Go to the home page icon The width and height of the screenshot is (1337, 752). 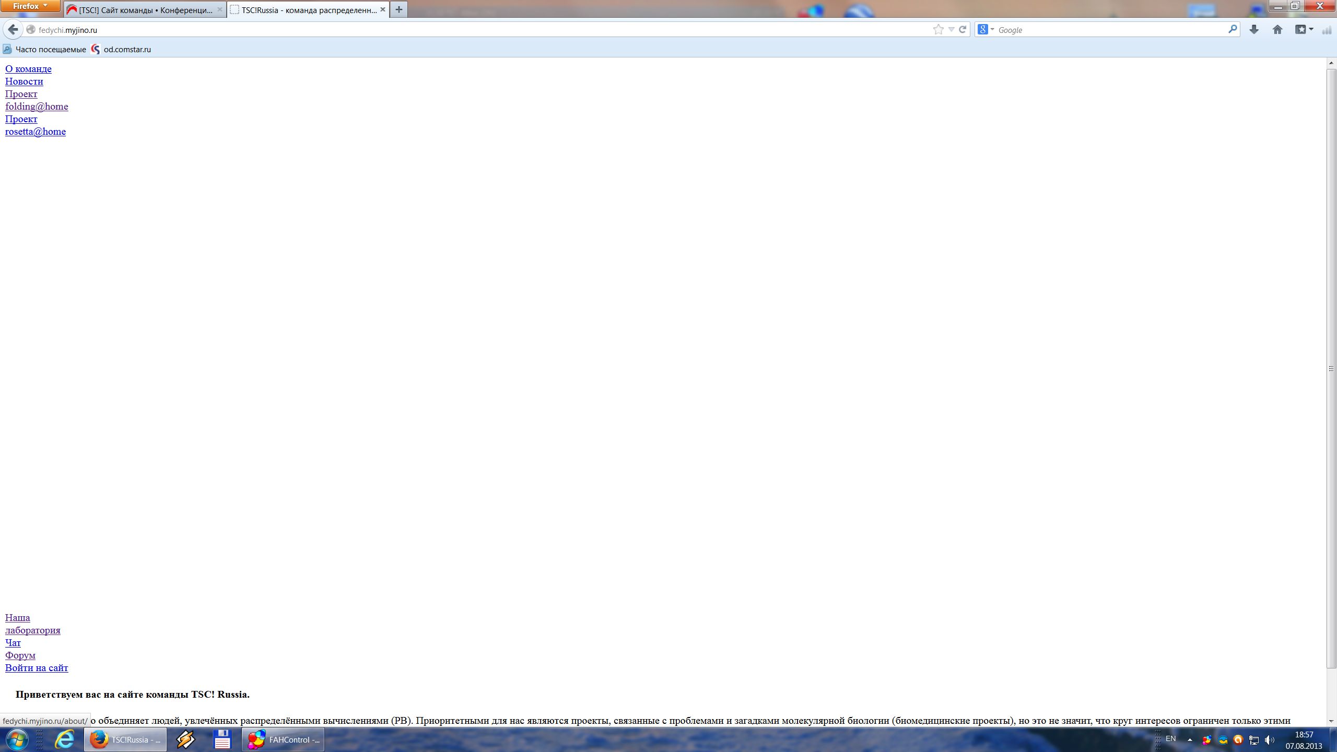[x=1277, y=30]
